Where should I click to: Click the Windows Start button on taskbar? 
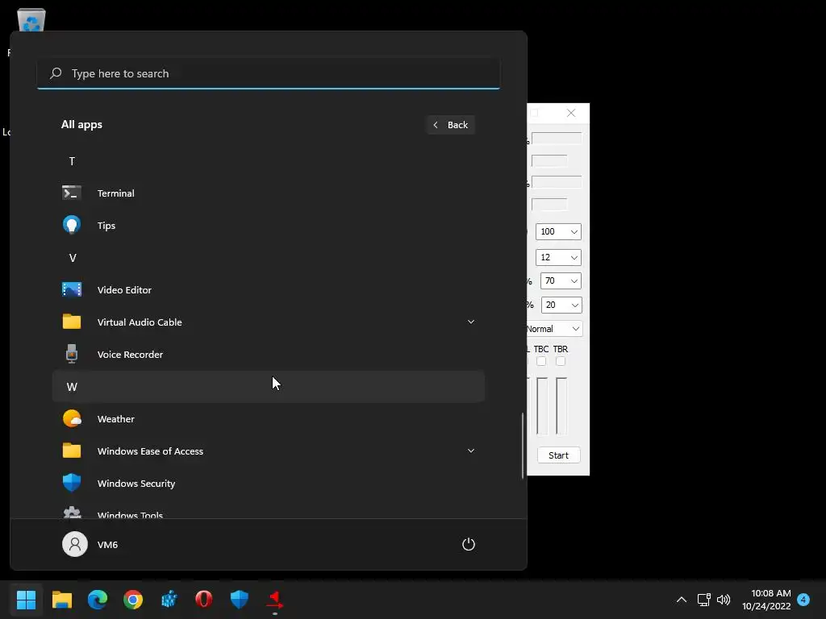[26, 600]
